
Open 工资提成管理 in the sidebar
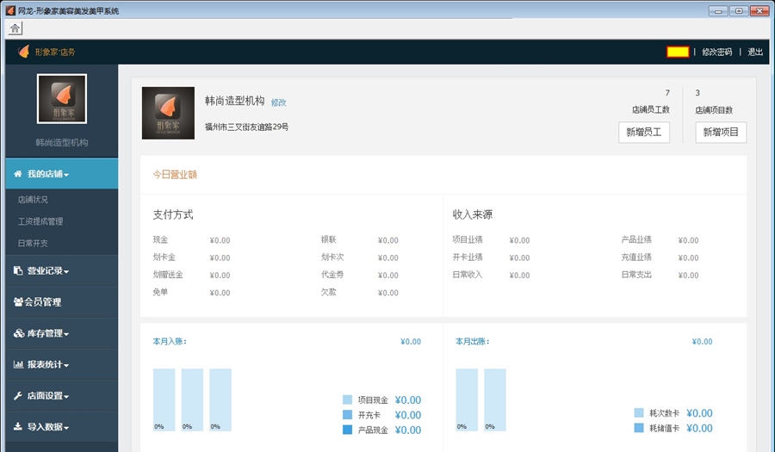40,221
